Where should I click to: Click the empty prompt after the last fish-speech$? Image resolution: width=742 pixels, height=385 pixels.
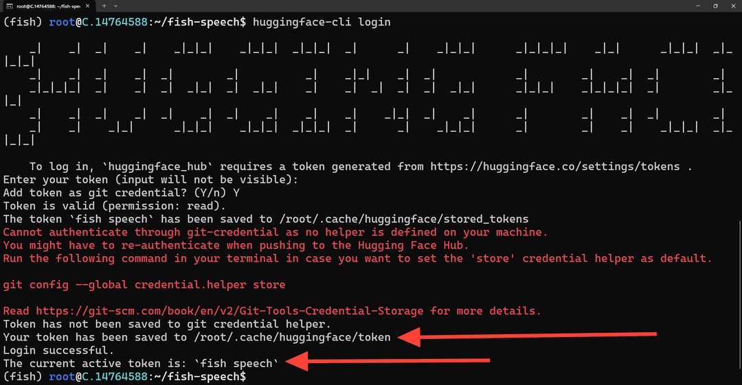coord(256,377)
